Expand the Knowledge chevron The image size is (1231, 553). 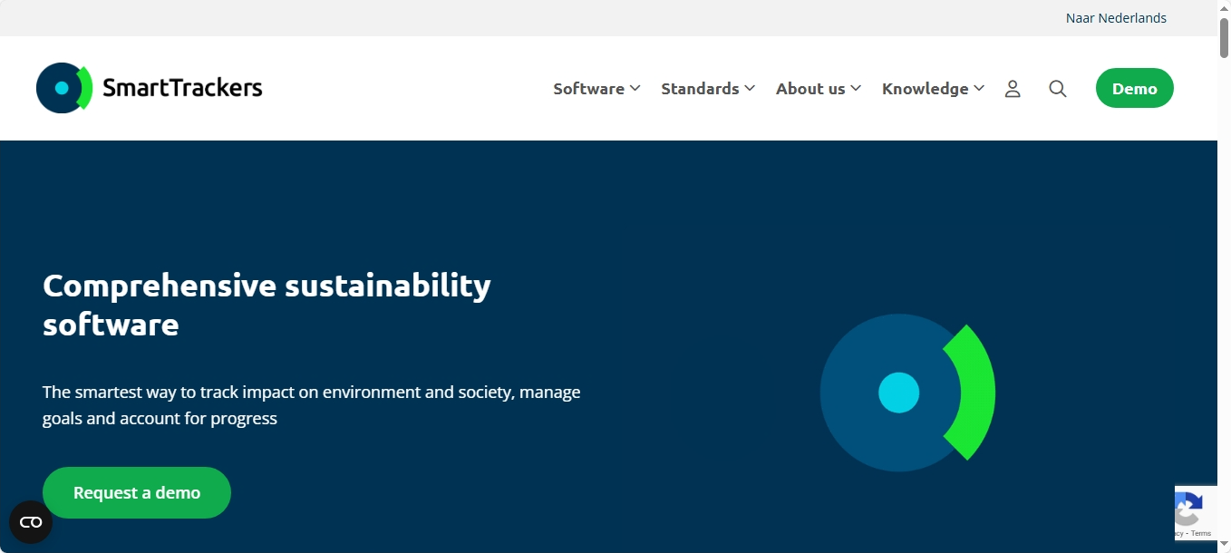[979, 88]
